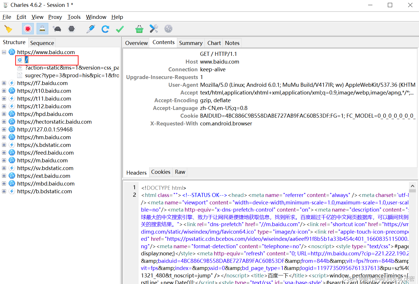Open the View menu
The image size is (419, 284).
37,17
